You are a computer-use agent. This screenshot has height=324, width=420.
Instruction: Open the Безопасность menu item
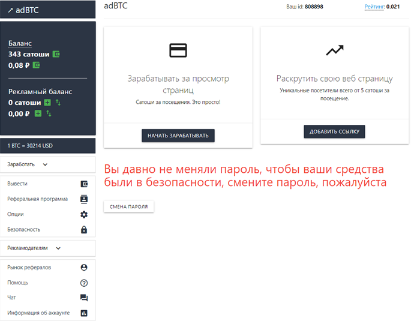point(48,229)
